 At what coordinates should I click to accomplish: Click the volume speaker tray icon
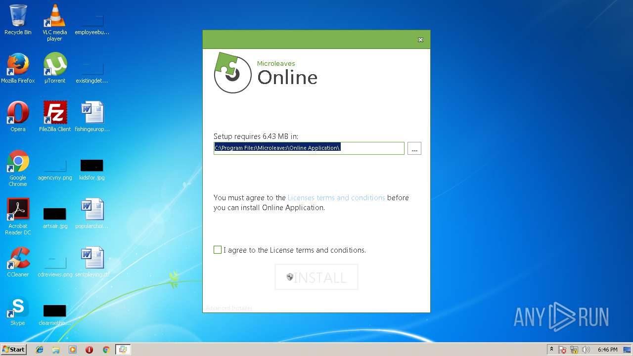click(x=586, y=350)
